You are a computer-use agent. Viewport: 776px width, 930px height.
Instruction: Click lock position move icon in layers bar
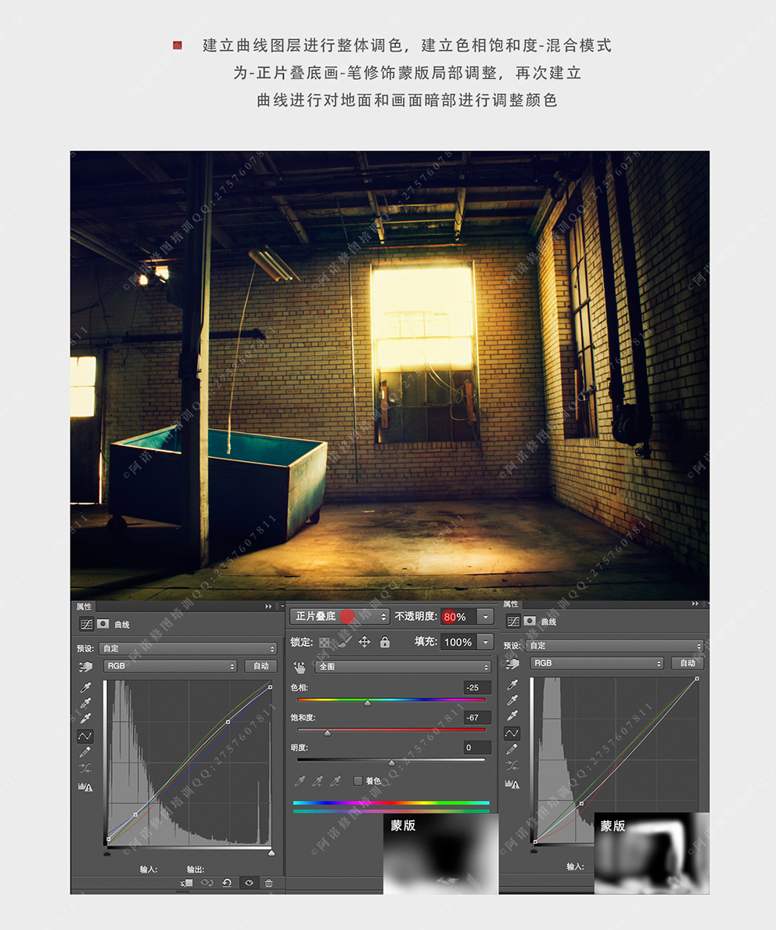point(365,642)
